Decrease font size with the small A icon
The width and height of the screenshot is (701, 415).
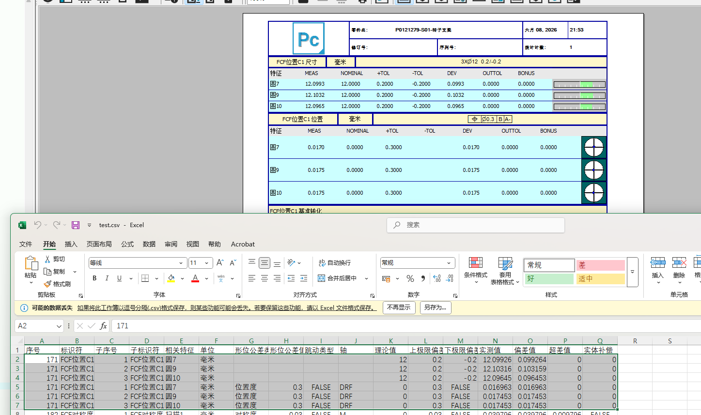pos(233,262)
